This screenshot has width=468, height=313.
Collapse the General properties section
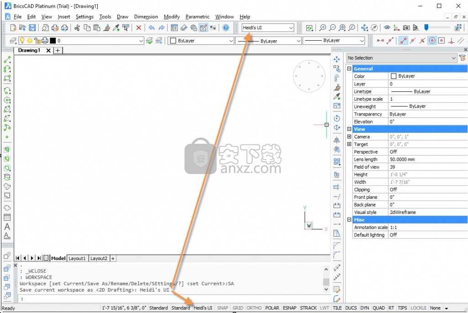(349, 69)
